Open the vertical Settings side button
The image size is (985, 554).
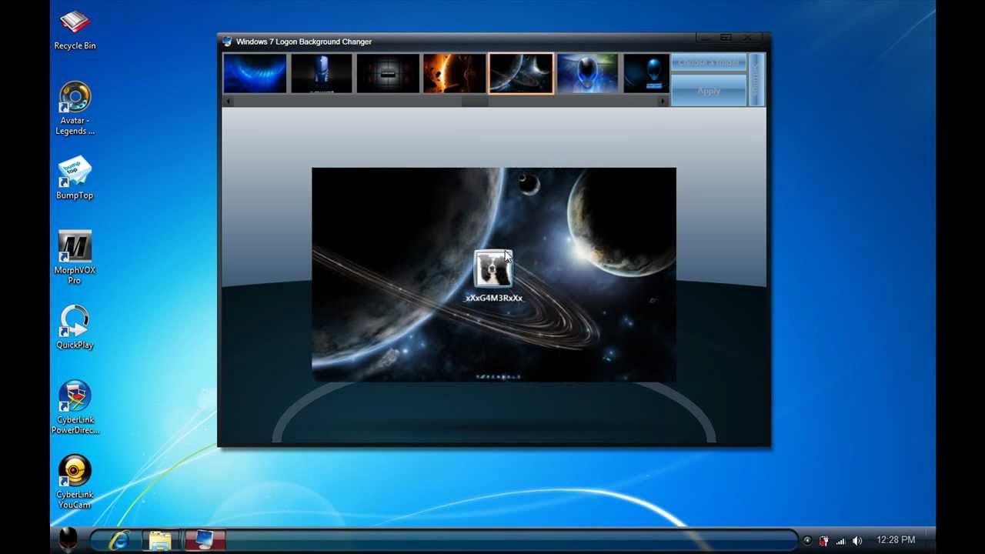756,79
